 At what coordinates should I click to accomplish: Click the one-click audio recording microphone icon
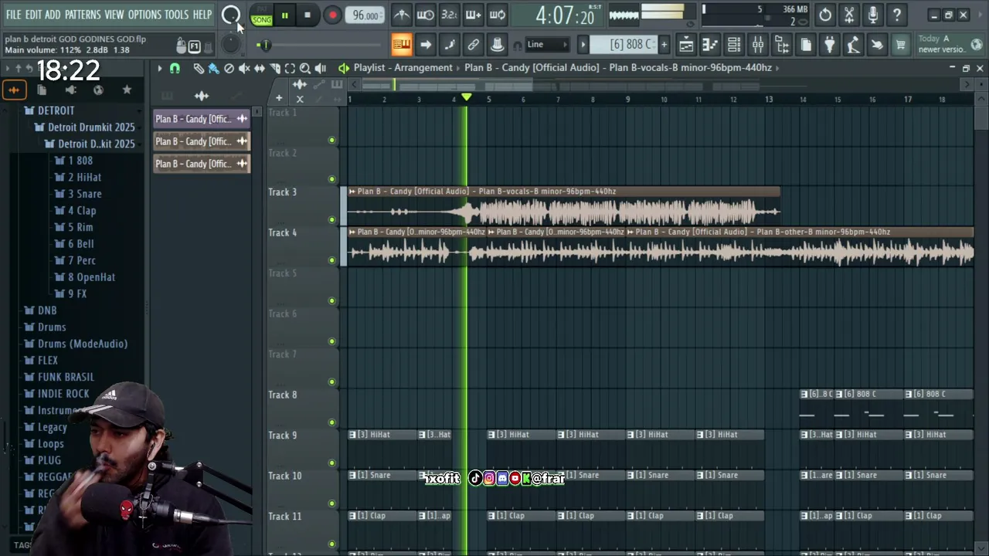tap(873, 15)
